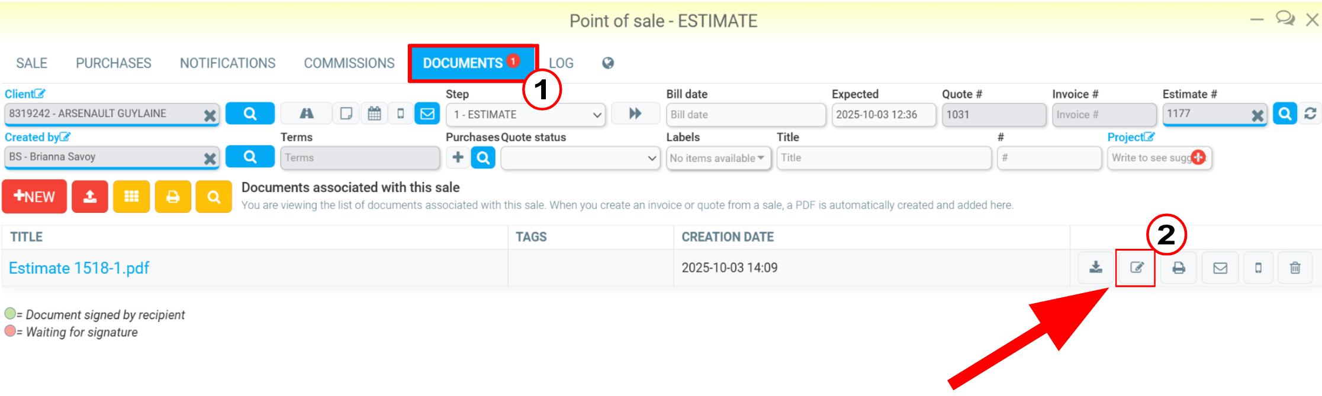Click the red upload document button
Image resolution: width=1322 pixels, height=396 pixels.
(90, 197)
